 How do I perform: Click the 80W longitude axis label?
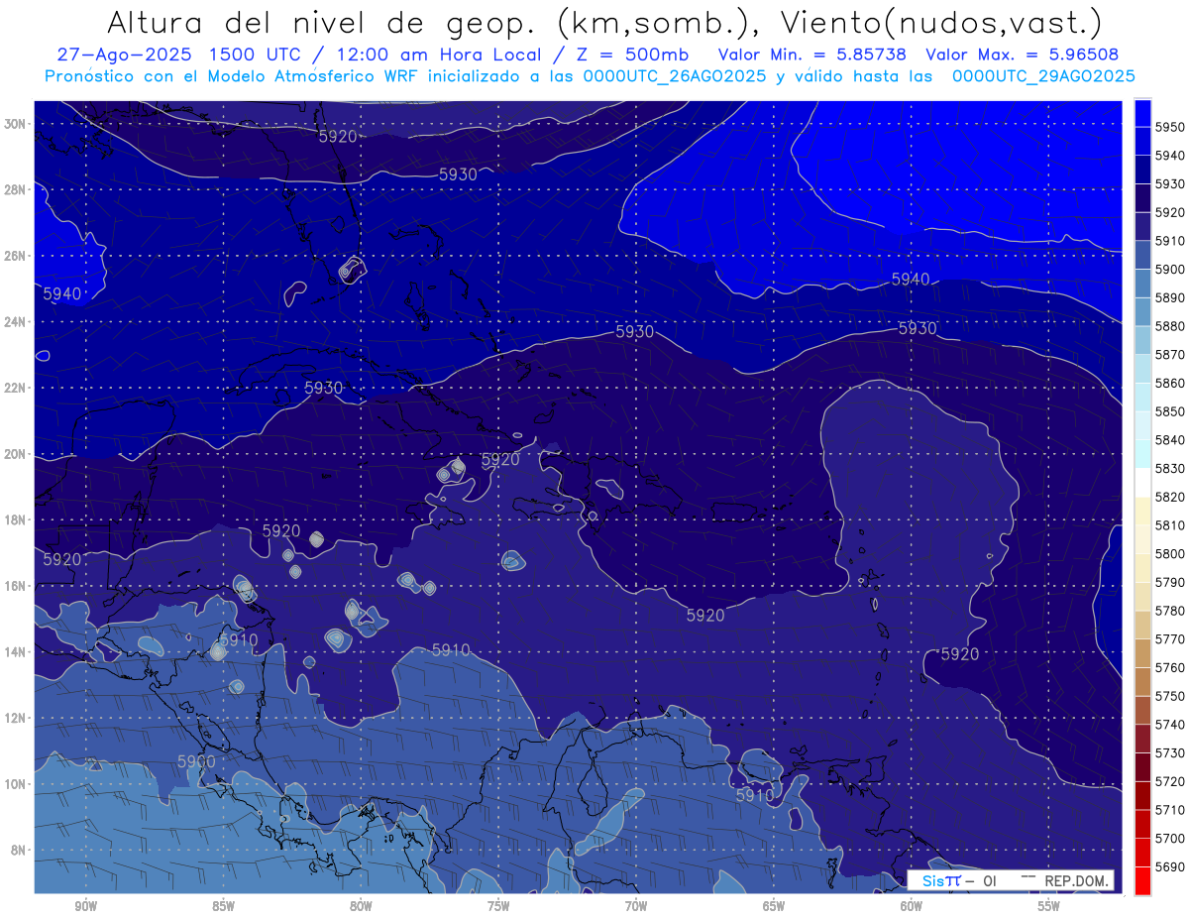361,906
